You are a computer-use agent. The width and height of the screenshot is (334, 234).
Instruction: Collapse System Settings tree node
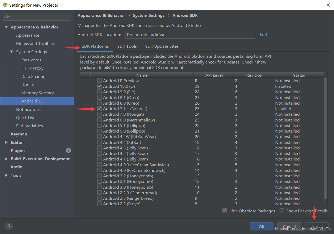(x=12, y=52)
